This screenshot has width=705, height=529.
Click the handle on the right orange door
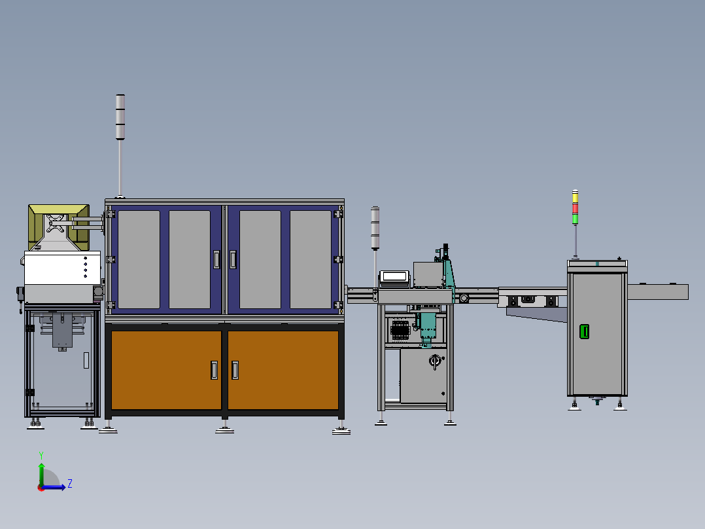[235, 370]
